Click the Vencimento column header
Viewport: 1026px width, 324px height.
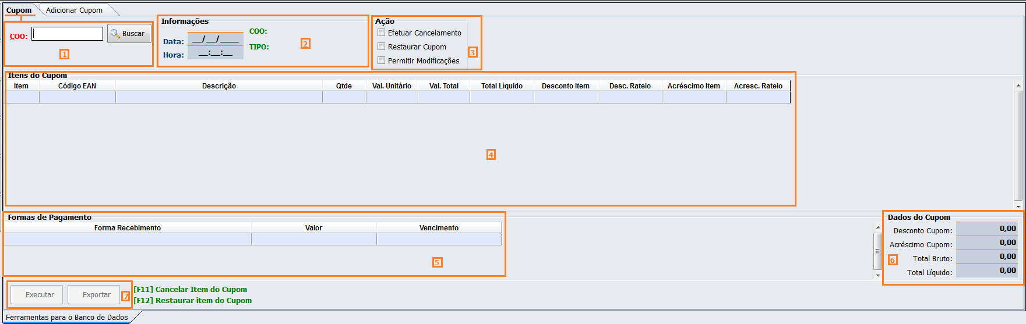coord(439,228)
